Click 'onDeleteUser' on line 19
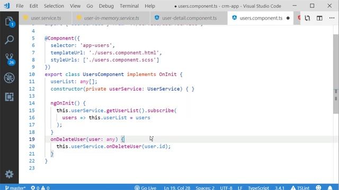The height and width of the screenshot is (190, 339). pos(68,139)
